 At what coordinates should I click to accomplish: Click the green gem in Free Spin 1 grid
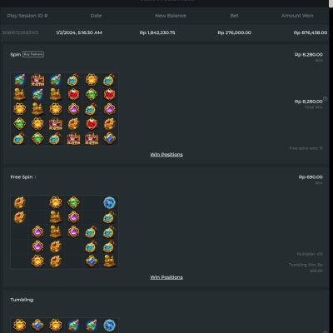tap(73, 202)
